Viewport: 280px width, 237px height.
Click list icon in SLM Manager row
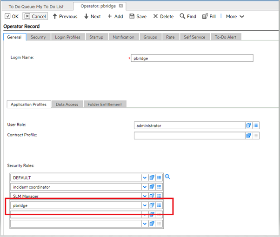(x=159, y=196)
